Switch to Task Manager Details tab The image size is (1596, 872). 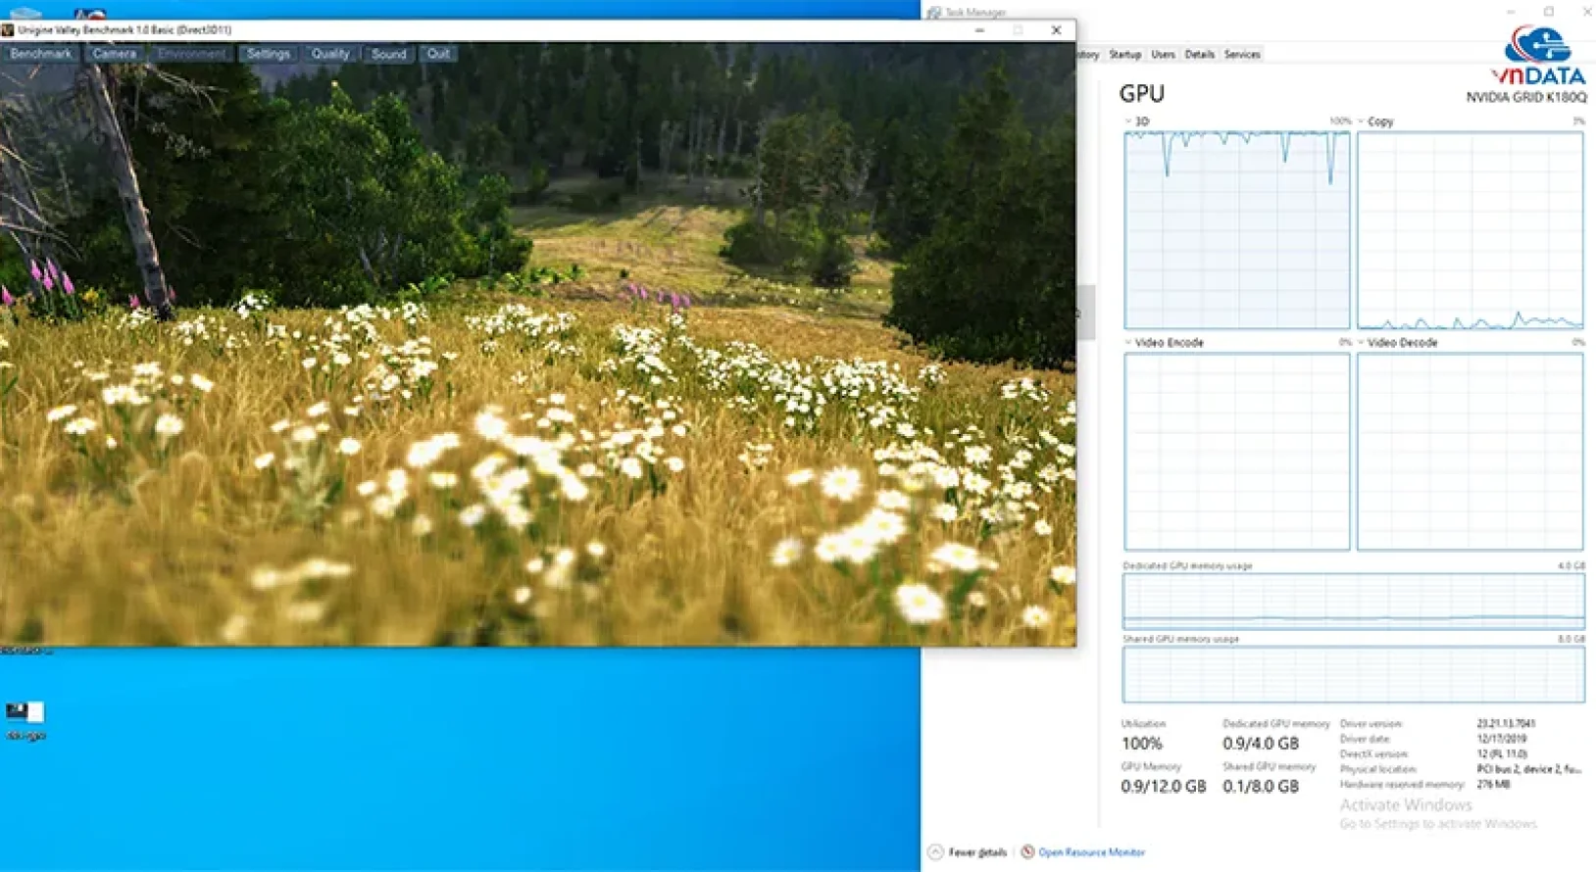point(1200,55)
